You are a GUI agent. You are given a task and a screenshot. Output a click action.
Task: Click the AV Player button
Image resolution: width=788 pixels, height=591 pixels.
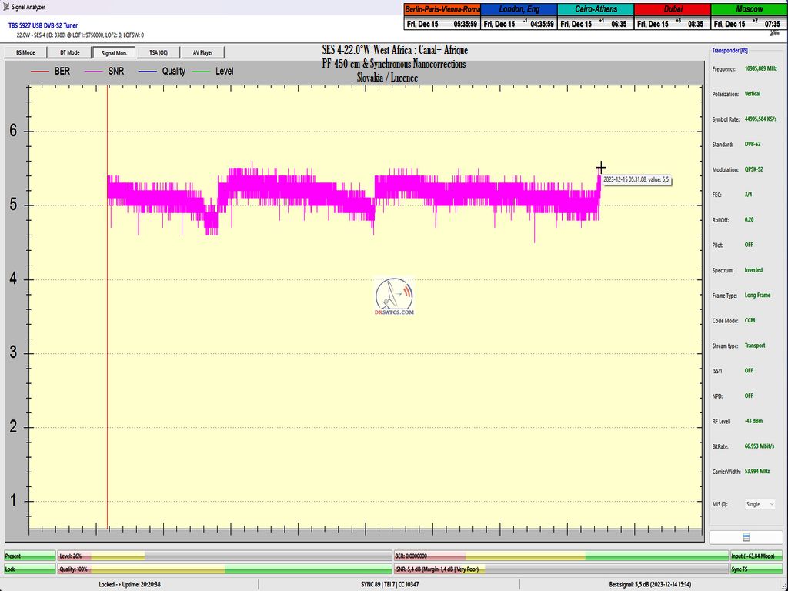click(x=202, y=52)
